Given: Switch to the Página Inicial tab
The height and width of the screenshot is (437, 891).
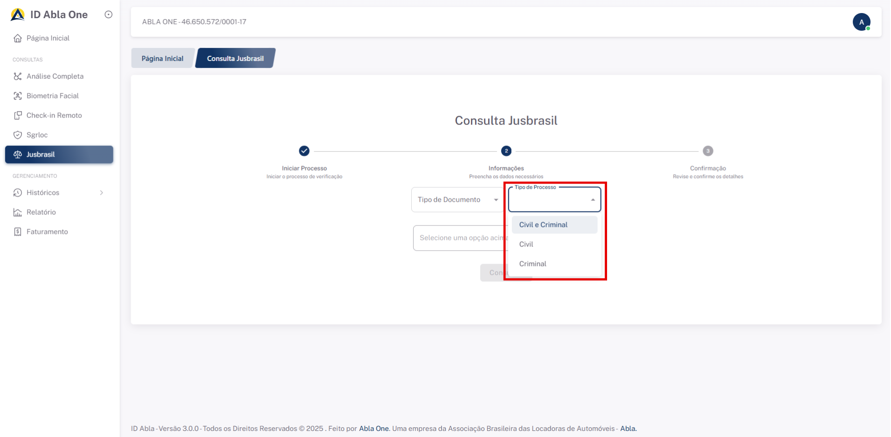Looking at the screenshot, I should tap(162, 59).
